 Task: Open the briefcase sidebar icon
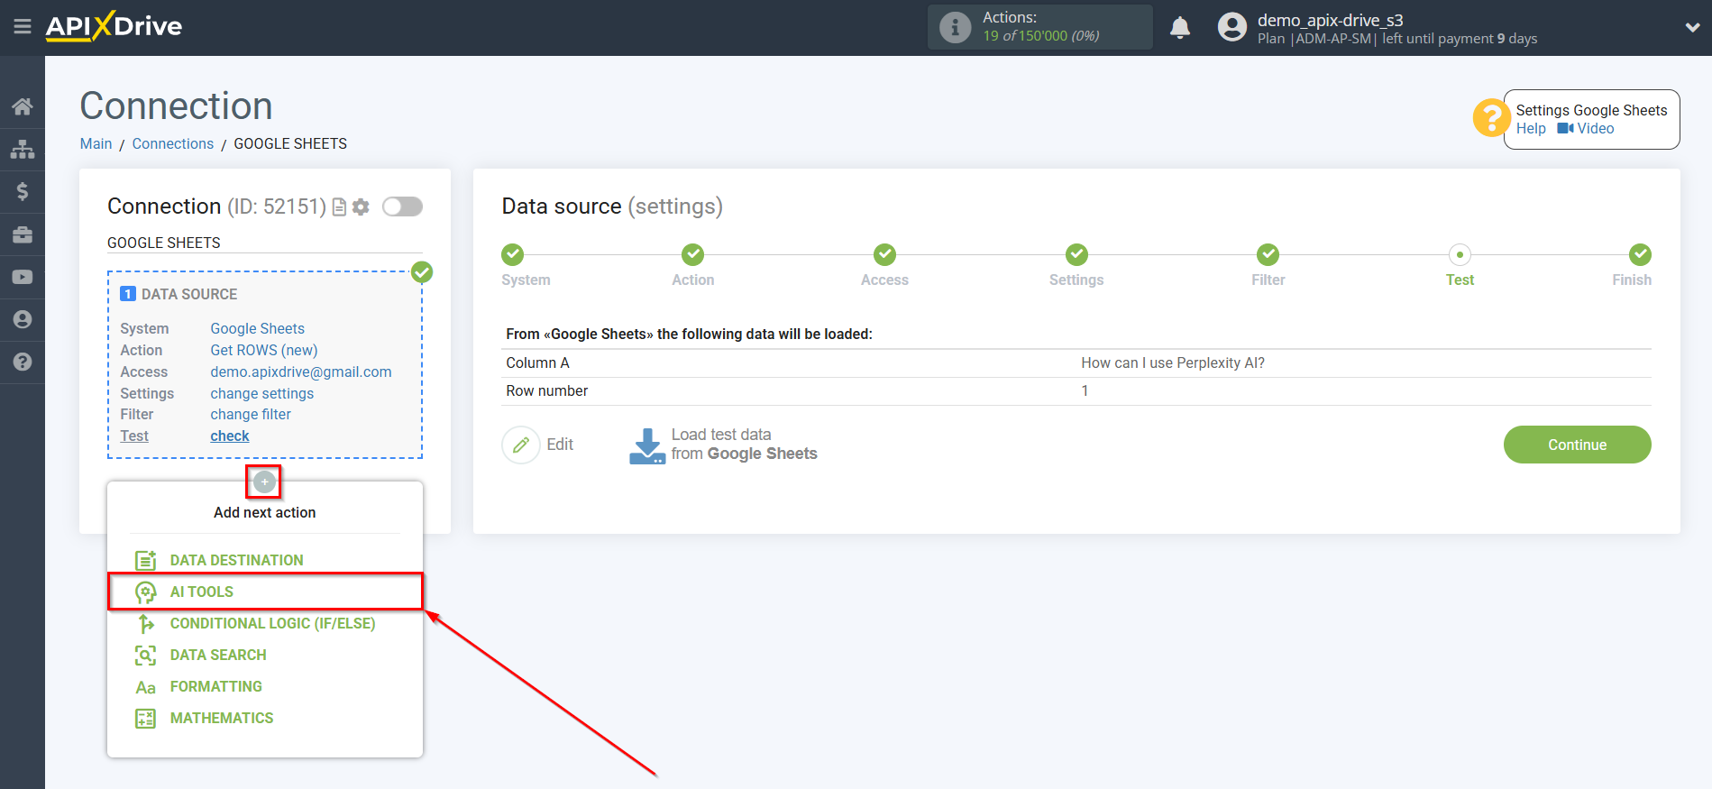(23, 234)
